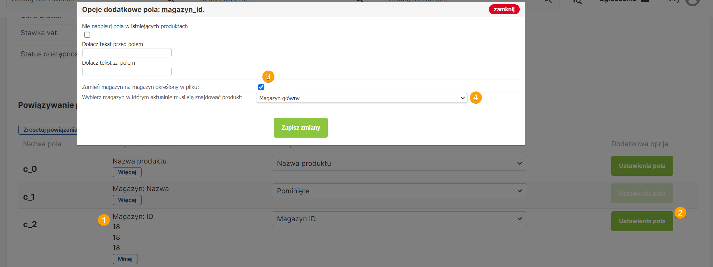Click the orange number 2 marker
713x267 pixels.
[680, 213]
